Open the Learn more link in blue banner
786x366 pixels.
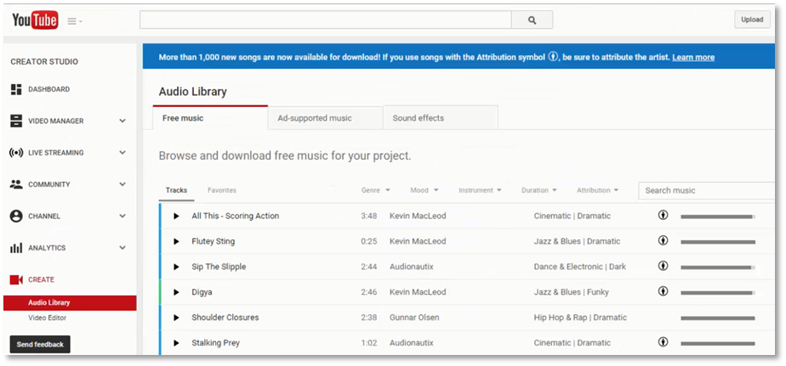(693, 57)
